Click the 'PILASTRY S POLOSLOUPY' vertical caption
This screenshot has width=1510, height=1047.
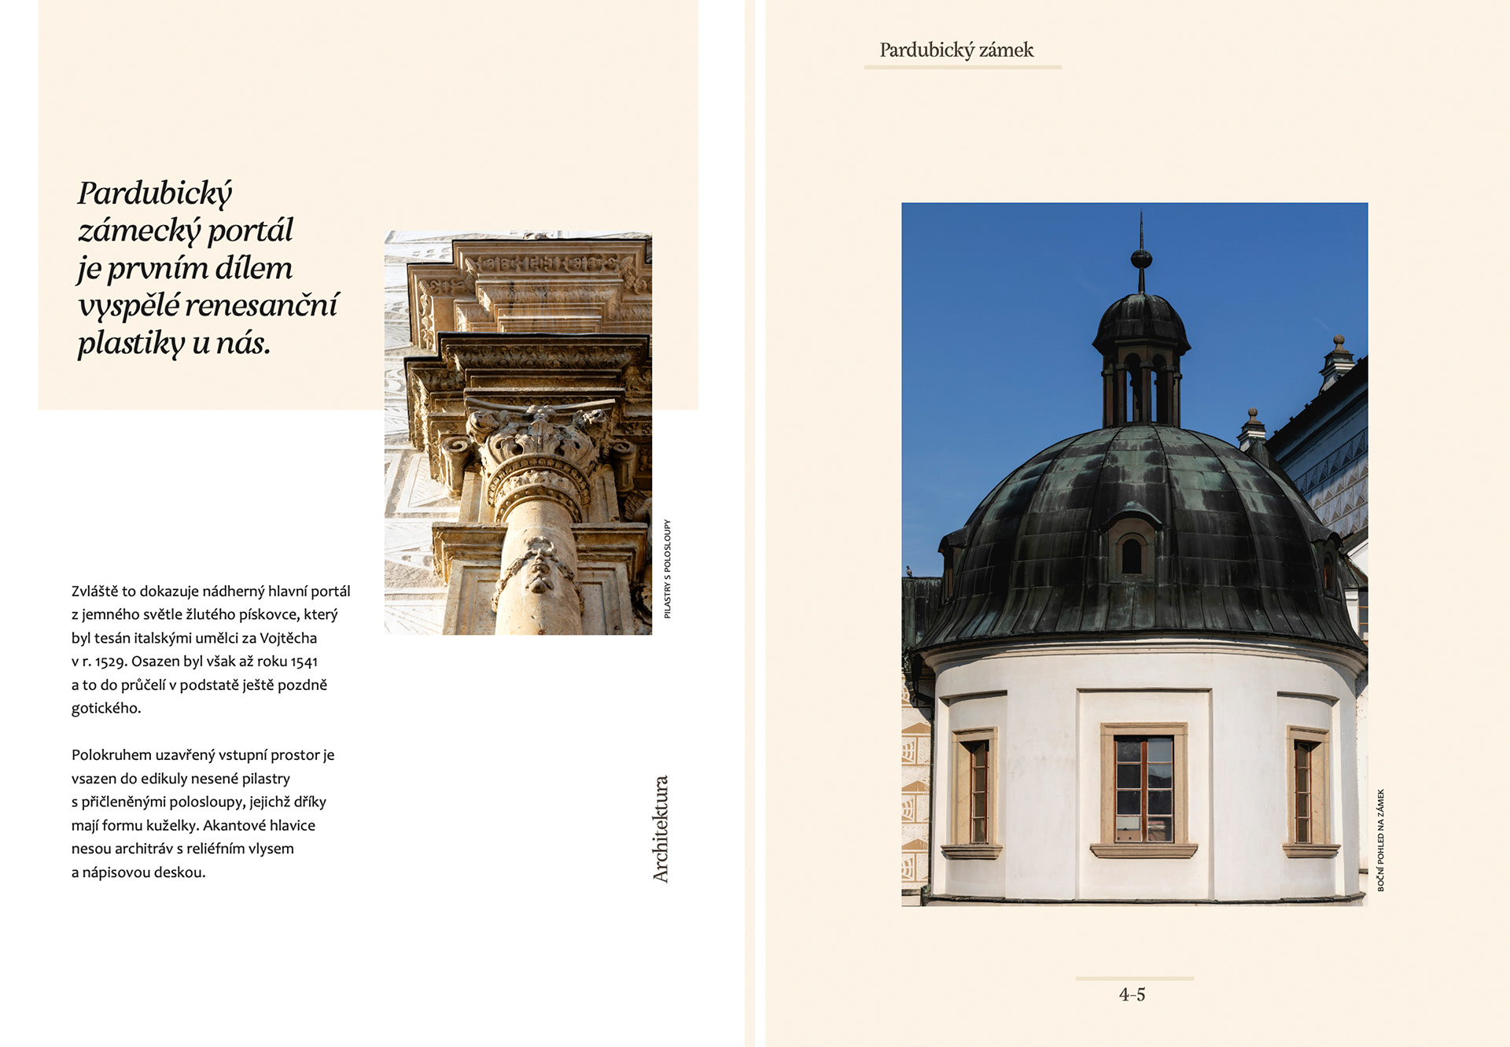tap(667, 568)
